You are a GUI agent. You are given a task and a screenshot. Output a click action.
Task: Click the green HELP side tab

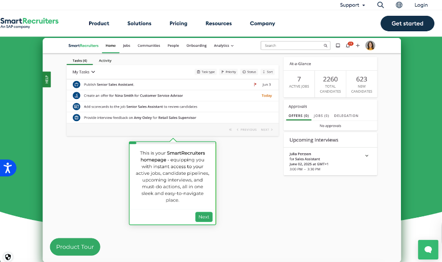[x=47, y=79]
